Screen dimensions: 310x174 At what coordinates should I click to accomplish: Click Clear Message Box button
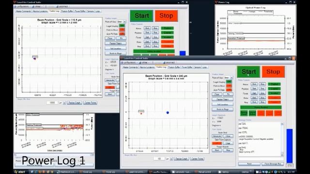273,164
